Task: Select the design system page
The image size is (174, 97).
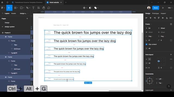Action: [x=10, y=27]
